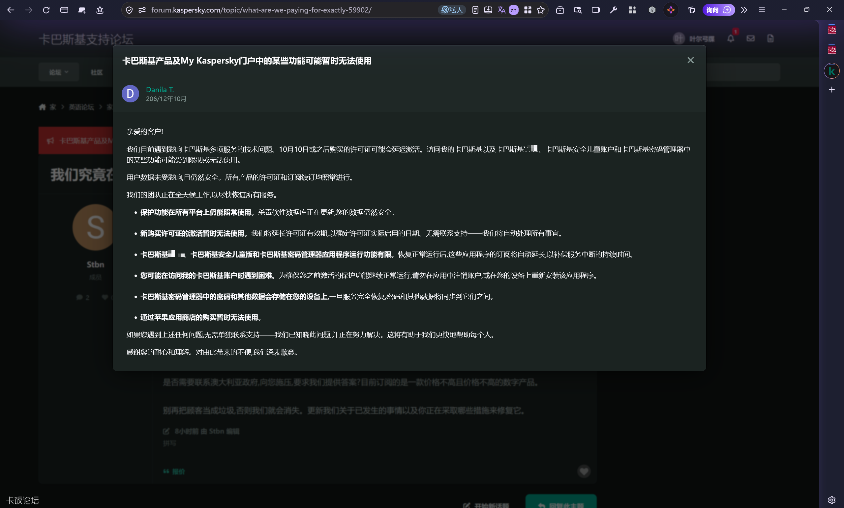Toggle reader view for this page
Image resolution: width=844 pixels, height=508 pixels.
(x=475, y=10)
